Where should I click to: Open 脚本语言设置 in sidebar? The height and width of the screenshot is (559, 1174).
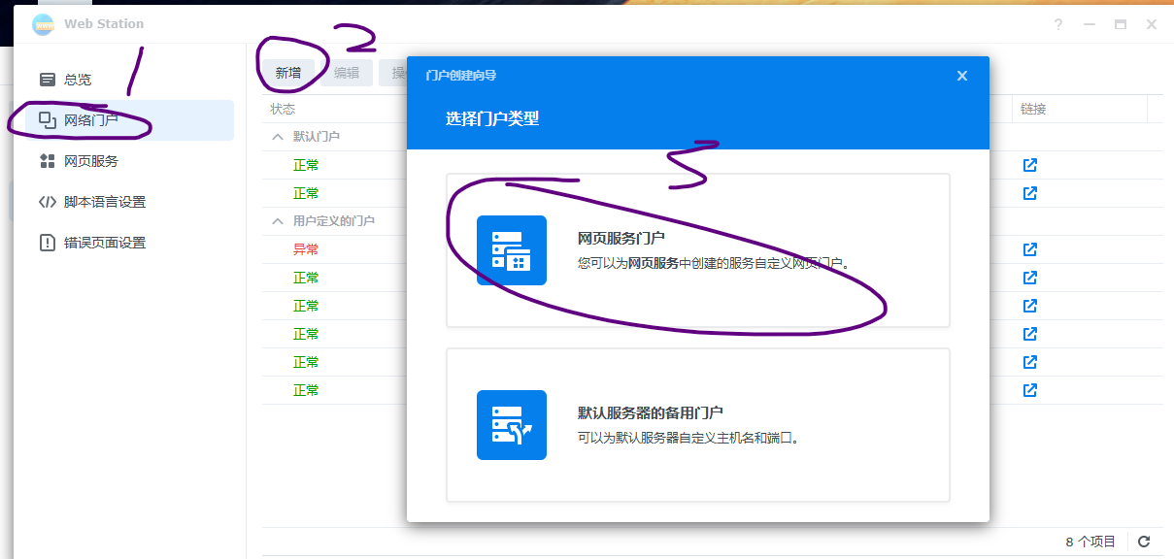(x=122, y=202)
